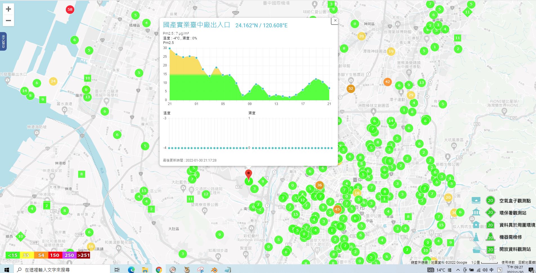Click the 機器需檢修 cone legend marker
536x273 pixels.
tap(490, 237)
